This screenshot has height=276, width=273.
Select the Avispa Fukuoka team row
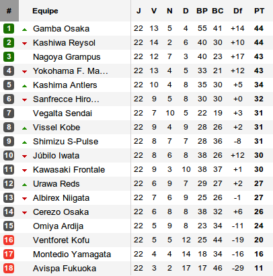point(136,268)
